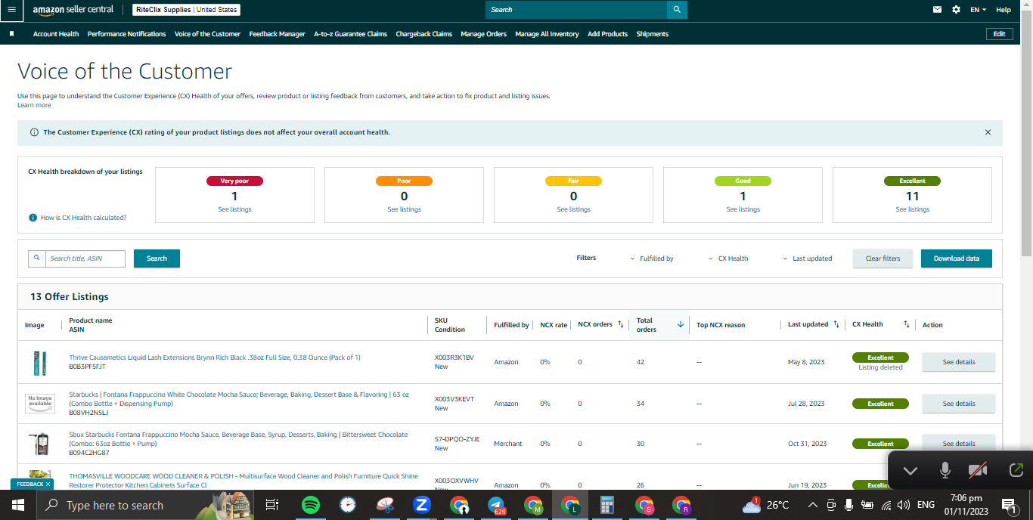The width and height of the screenshot is (1033, 520).
Task: Click the top Seller Central search field
Action: [576, 10]
